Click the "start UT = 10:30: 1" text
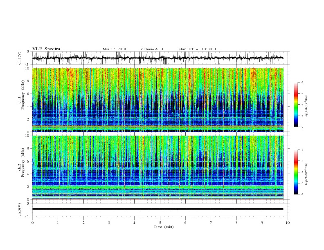The width and height of the screenshot is (324, 250). 198,49
